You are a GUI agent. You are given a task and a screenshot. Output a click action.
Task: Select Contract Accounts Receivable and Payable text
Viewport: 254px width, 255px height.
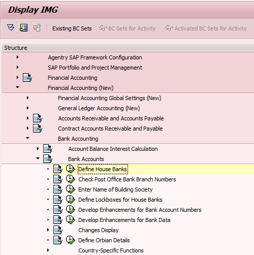pos(110,129)
